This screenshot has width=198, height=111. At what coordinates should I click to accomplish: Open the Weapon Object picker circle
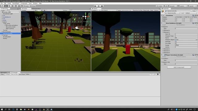197,40
